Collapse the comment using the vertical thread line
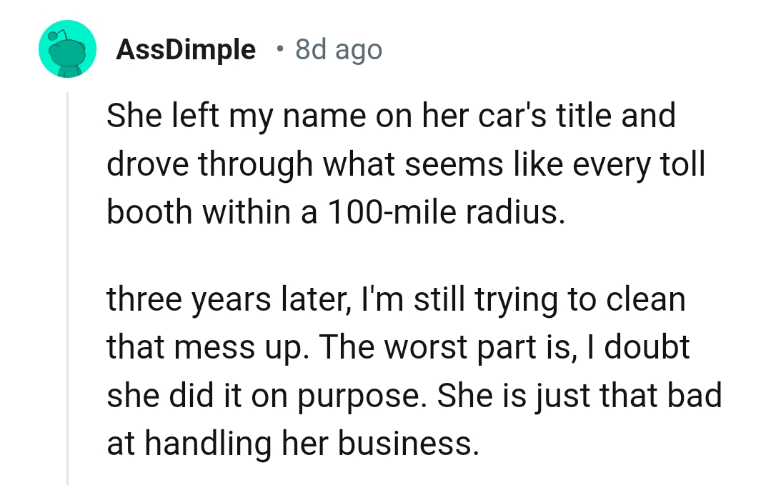The width and height of the screenshot is (771, 485). (x=67, y=286)
